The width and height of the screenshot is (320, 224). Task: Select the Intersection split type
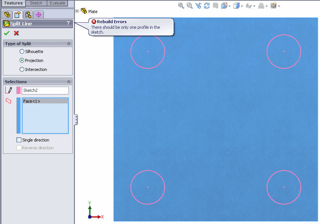click(x=22, y=69)
